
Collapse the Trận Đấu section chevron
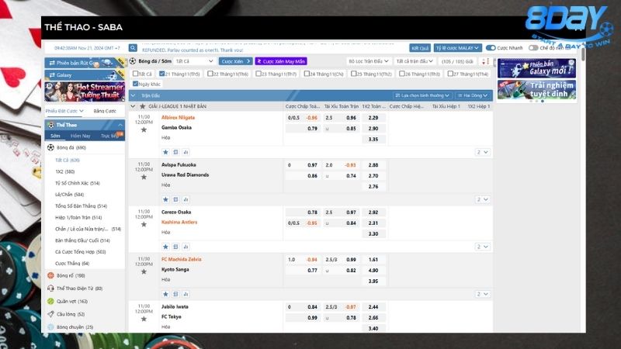[133, 95]
